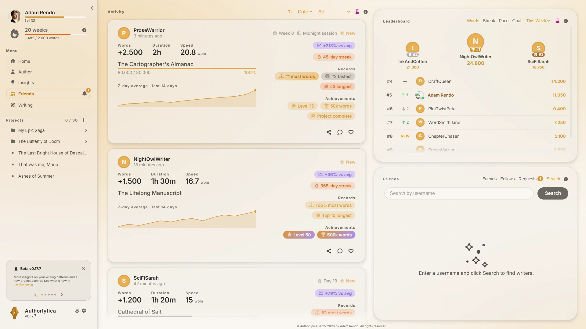Screen dimensions: 586x329
Task: Open info icon next to 20 weeks streak
Action: (84, 30)
